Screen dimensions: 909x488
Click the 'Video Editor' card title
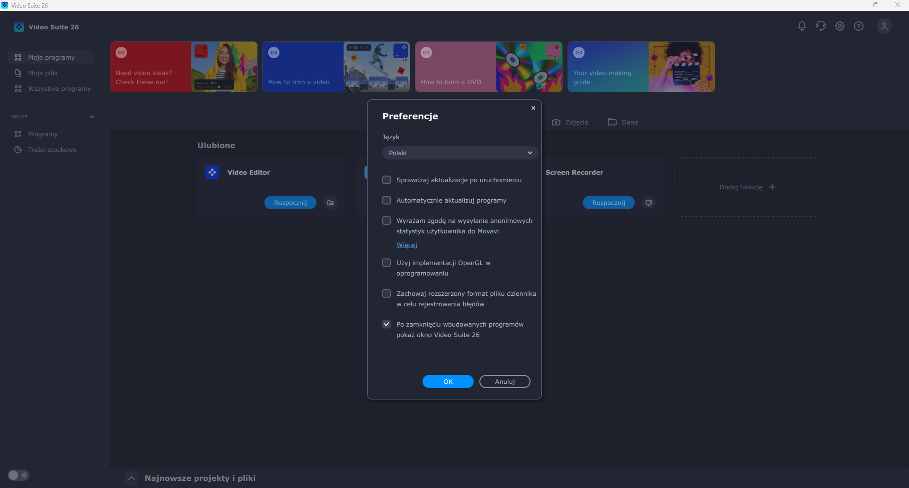tap(249, 172)
